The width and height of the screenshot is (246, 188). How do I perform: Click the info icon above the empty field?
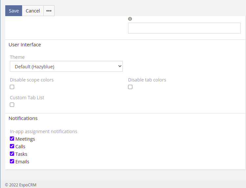coord(130,19)
